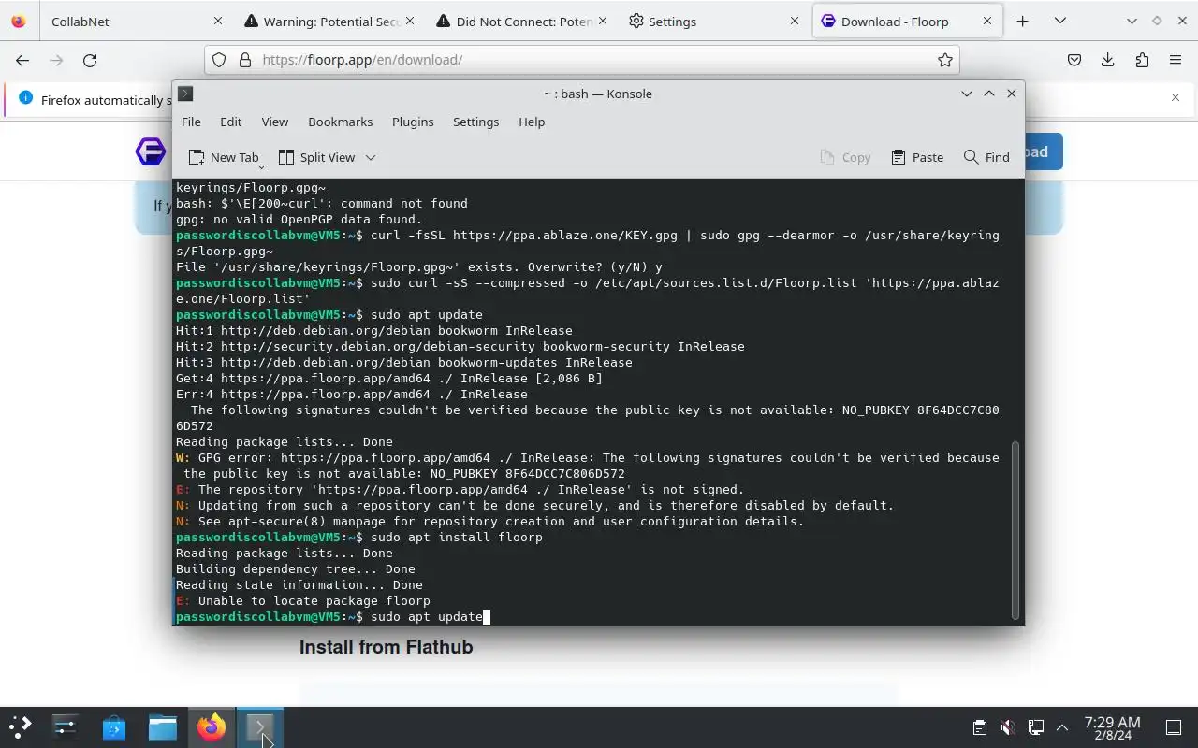This screenshot has width=1198, height=748.
Task: Expand the New Tab dropdown arrow
Action: point(261,165)
